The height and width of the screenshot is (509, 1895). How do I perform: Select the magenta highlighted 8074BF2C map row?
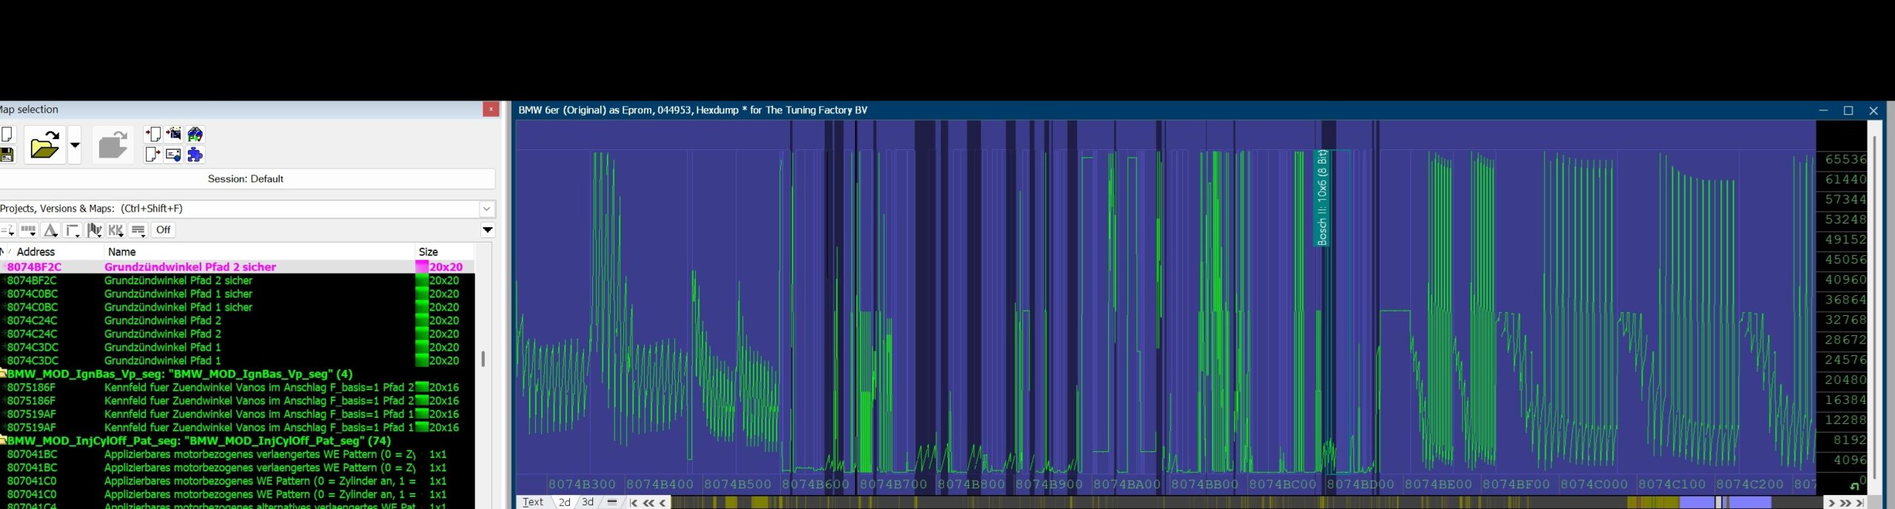(x=237, y=267)
